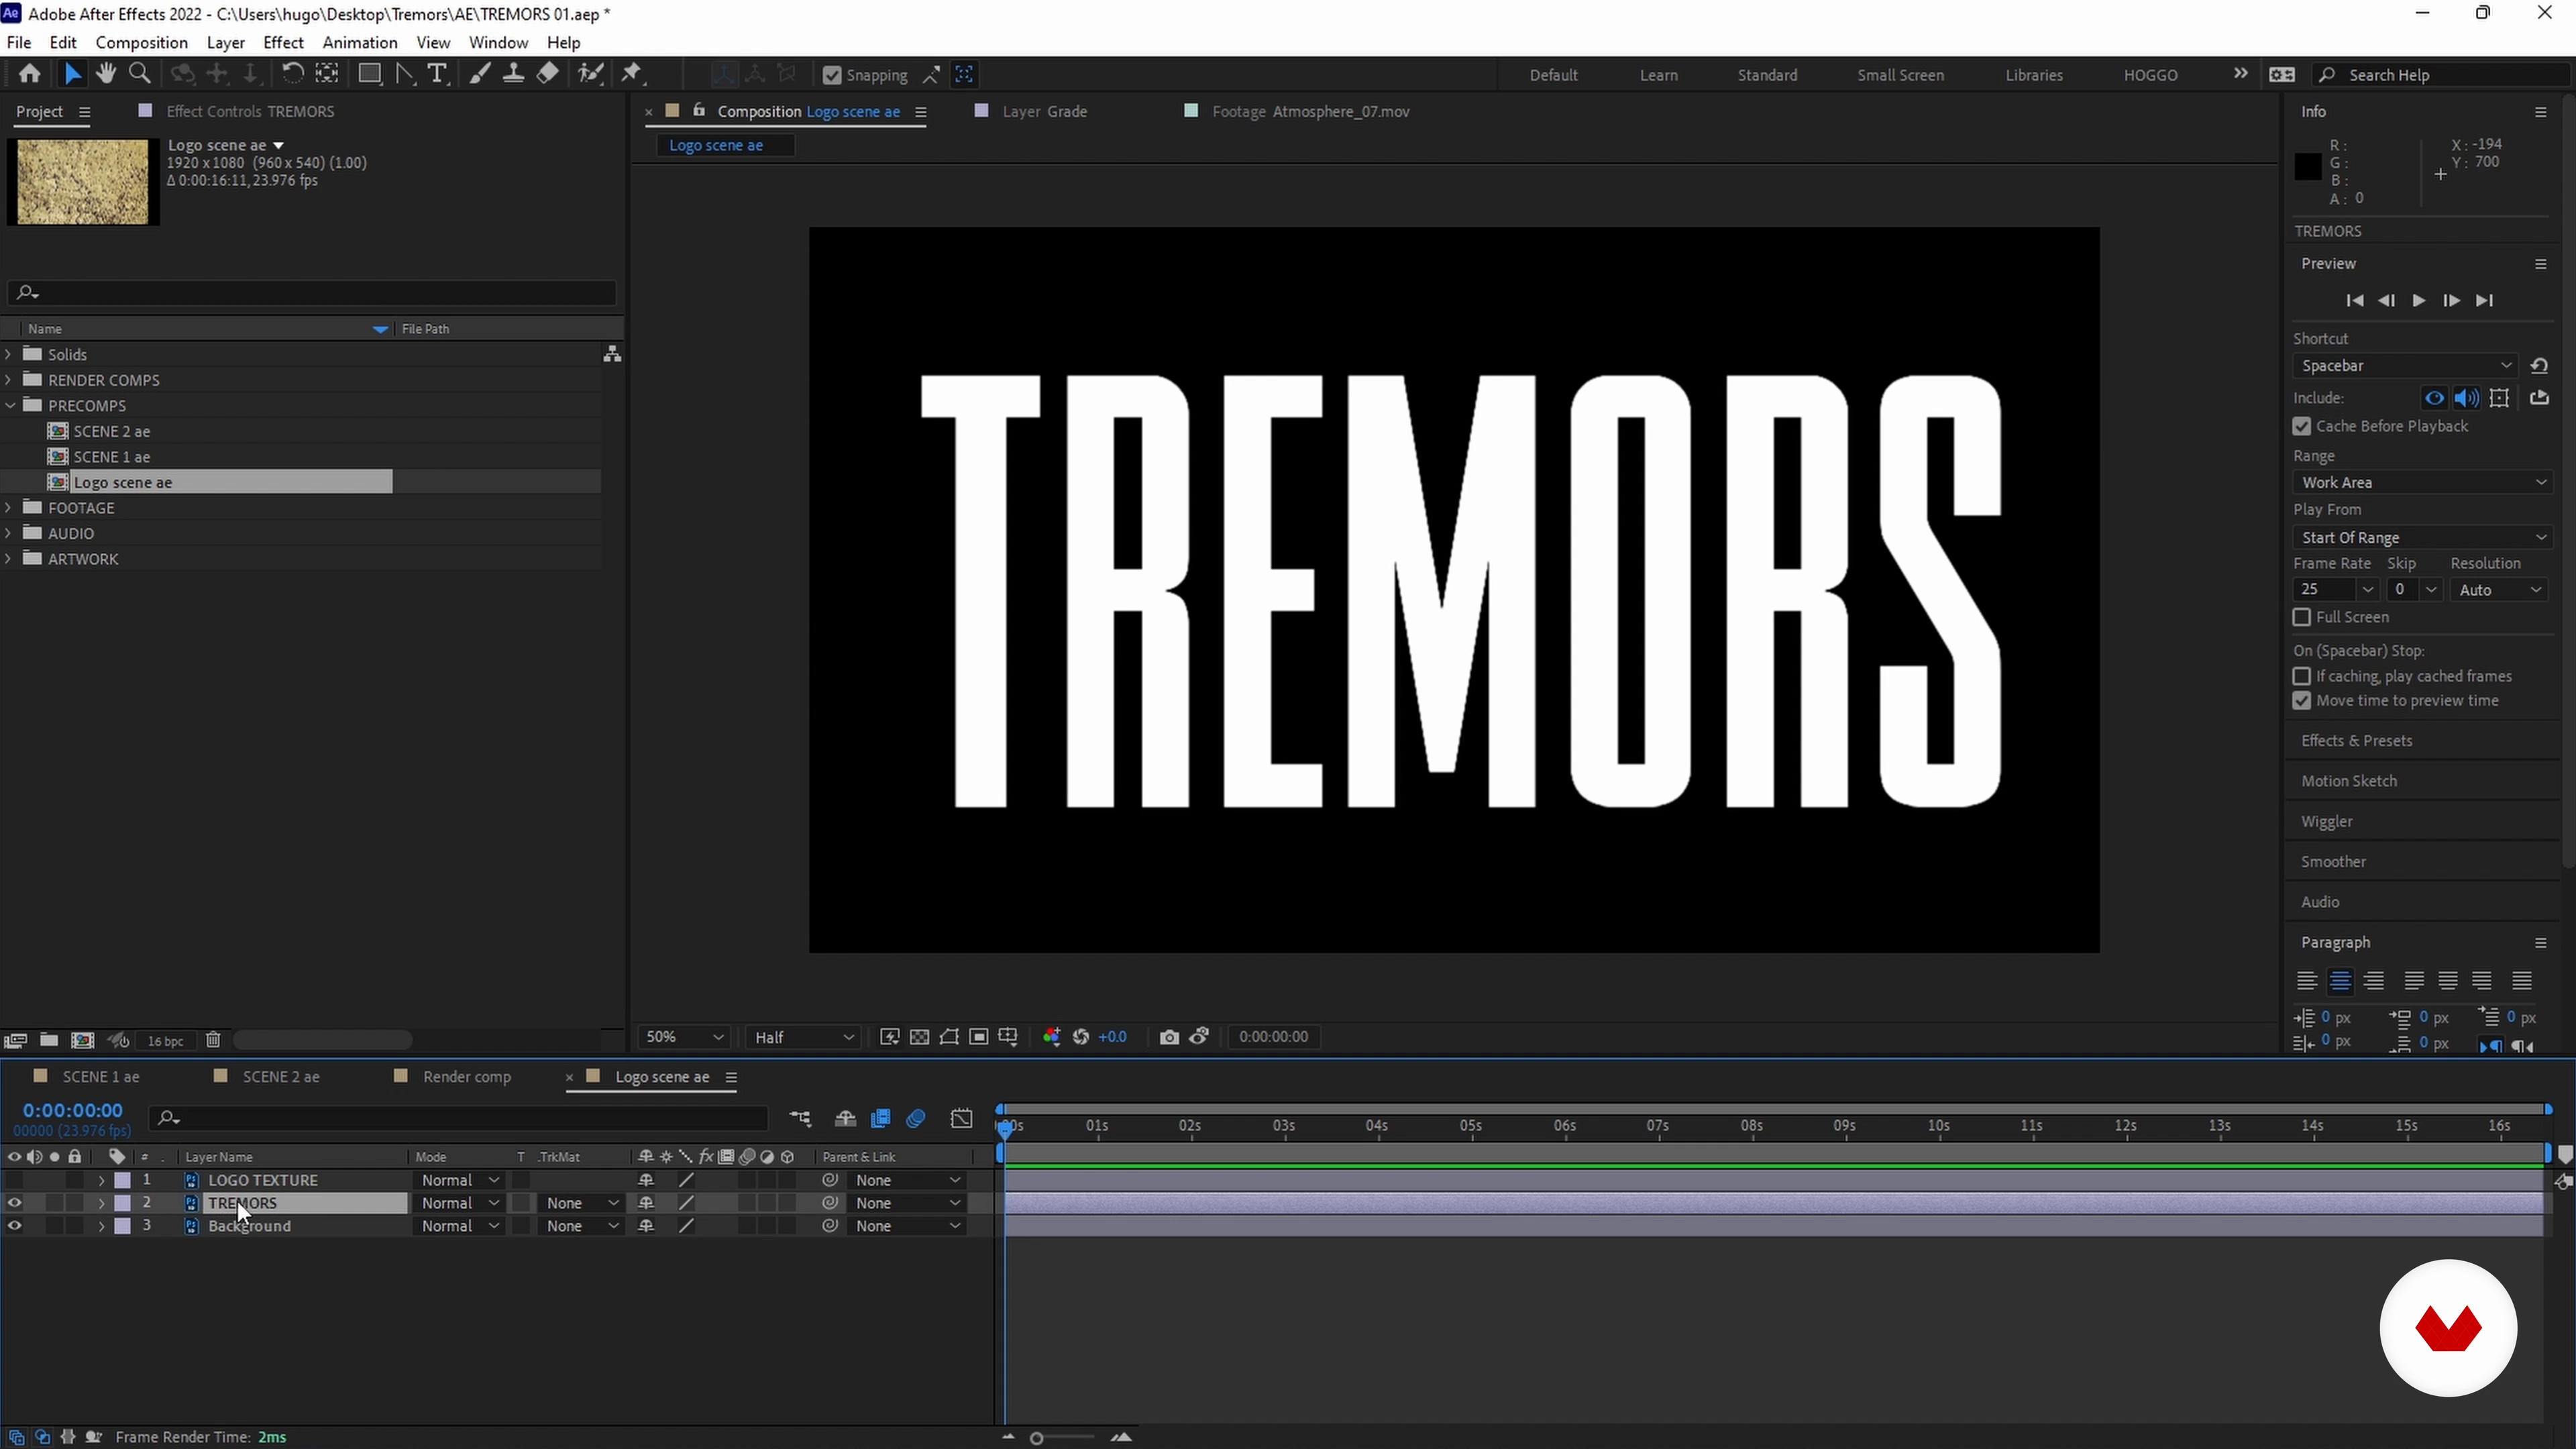
Task: Click the play button in Preview
Action: tap(2418, 301)
